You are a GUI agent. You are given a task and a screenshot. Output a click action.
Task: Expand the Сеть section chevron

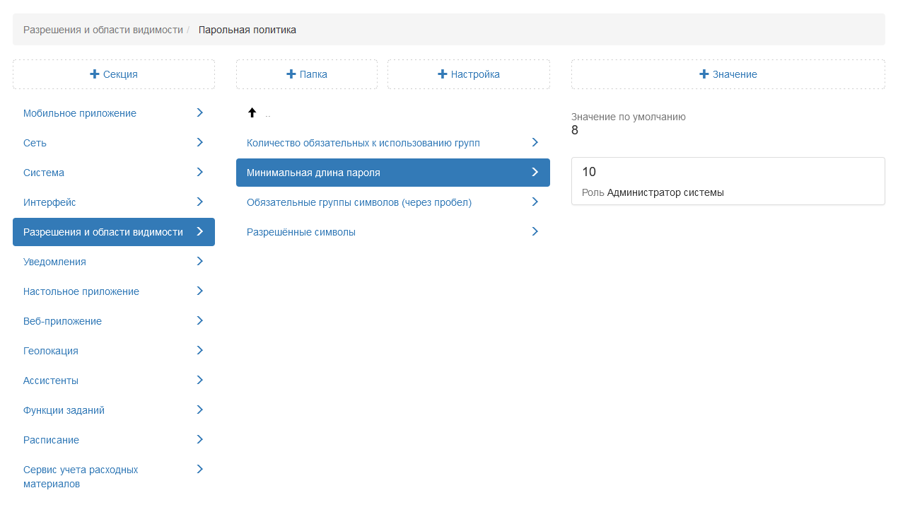(199, 143)
